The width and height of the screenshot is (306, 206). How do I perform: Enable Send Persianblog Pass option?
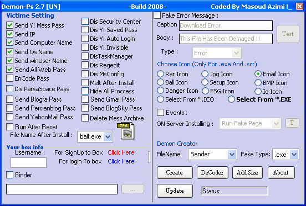(x=9, y=108)
